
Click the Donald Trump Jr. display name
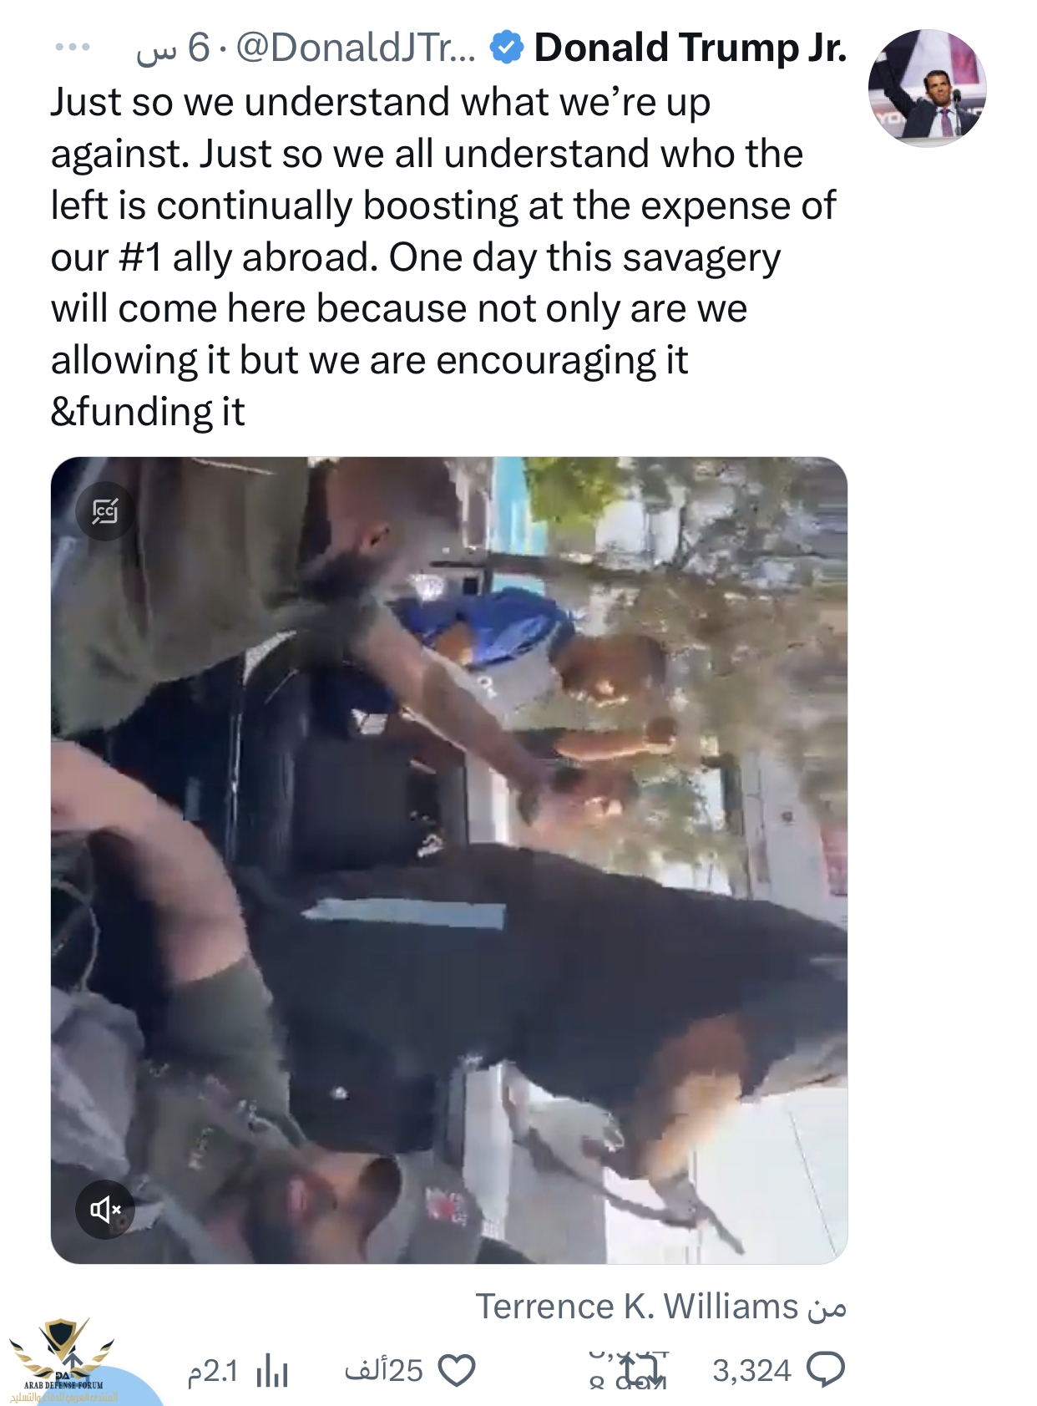click(x=690, y=48)
